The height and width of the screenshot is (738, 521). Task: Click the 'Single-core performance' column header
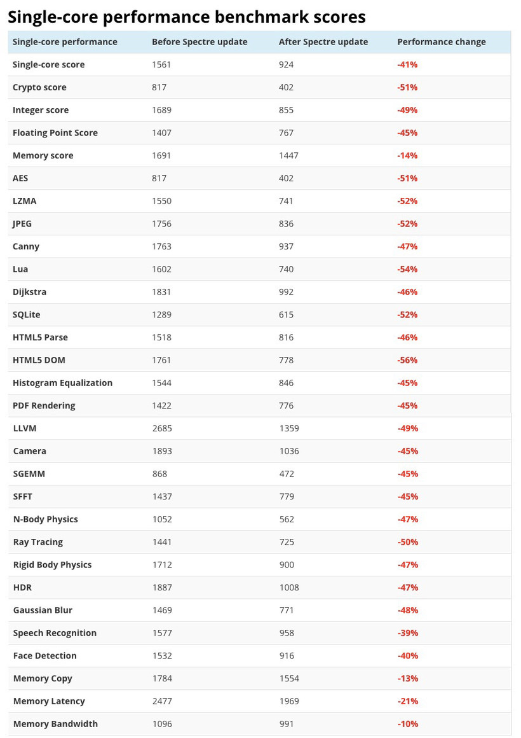tap(65, 42)
